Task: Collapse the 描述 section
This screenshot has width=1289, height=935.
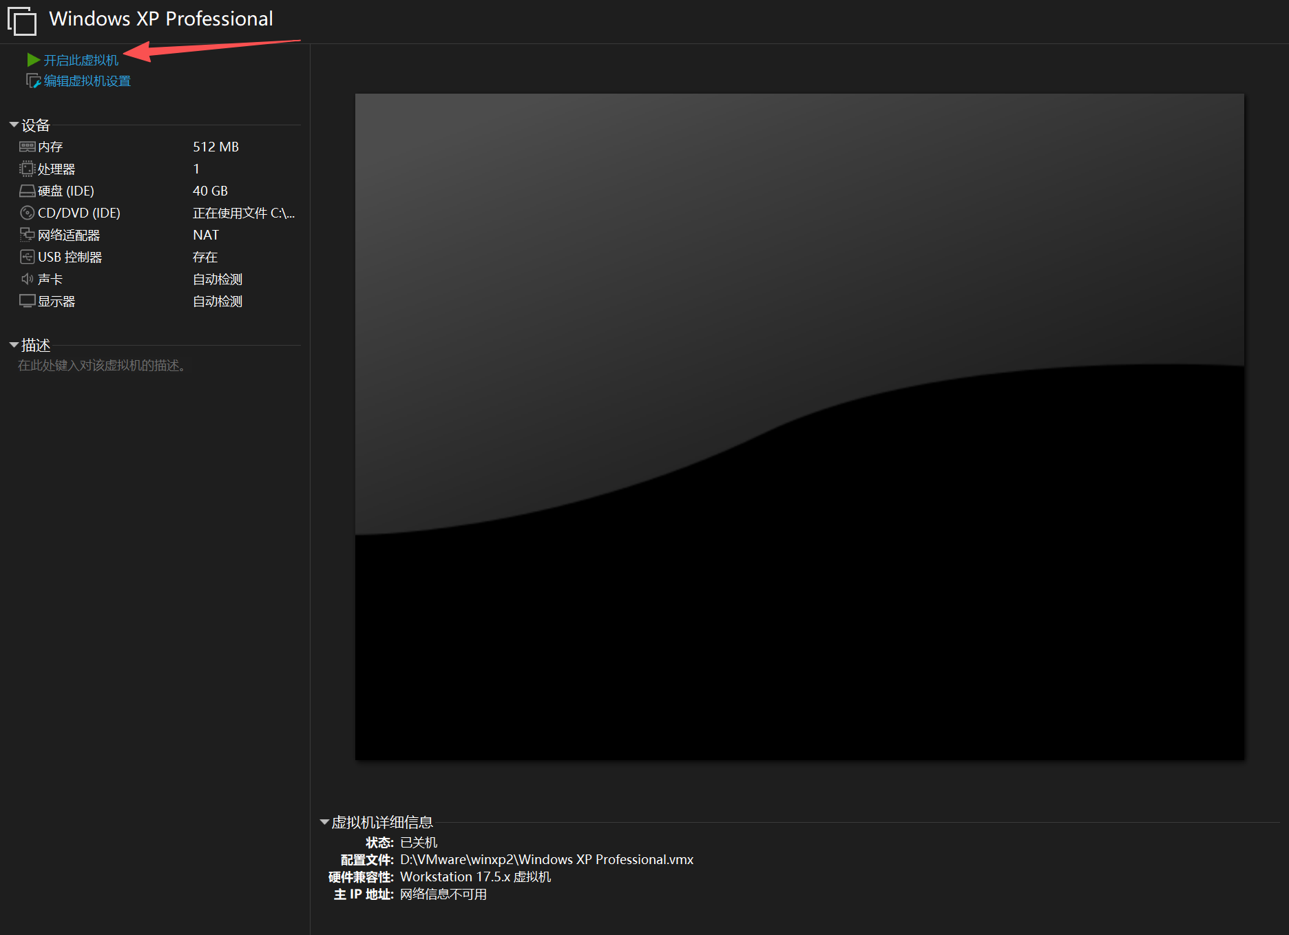Action: tap(14, 345)
